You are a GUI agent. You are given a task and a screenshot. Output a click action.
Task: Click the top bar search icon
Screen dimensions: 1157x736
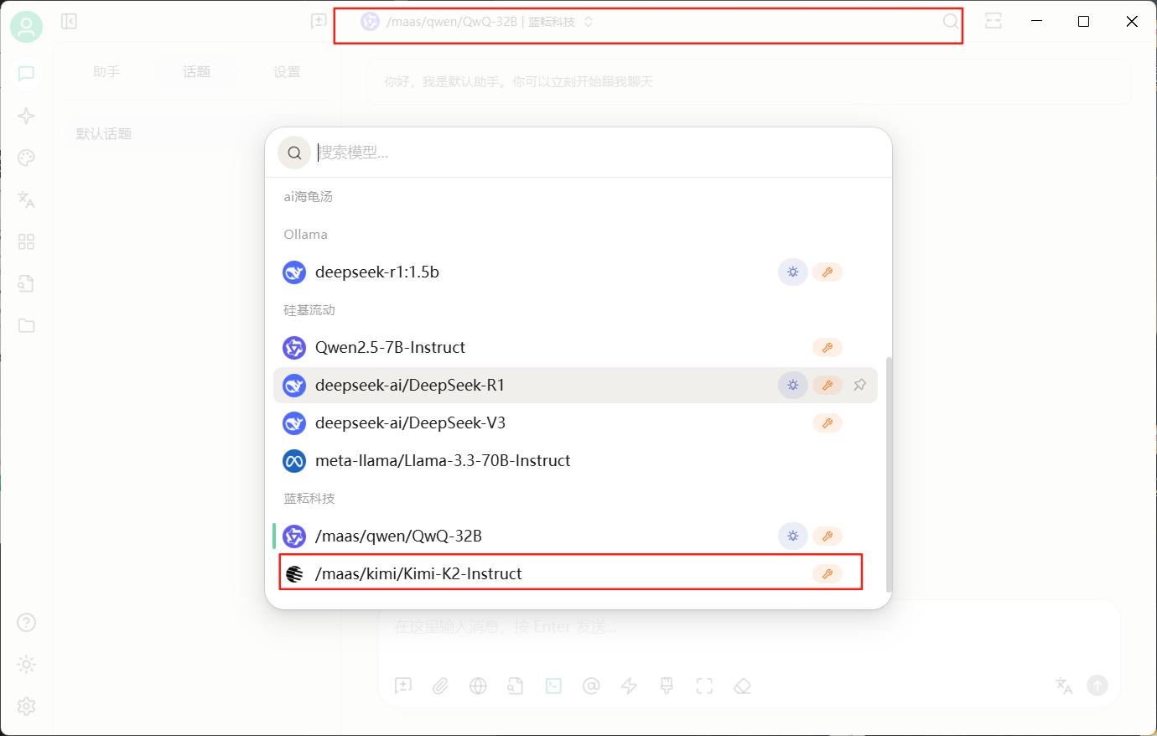click(x=951, y=21)
